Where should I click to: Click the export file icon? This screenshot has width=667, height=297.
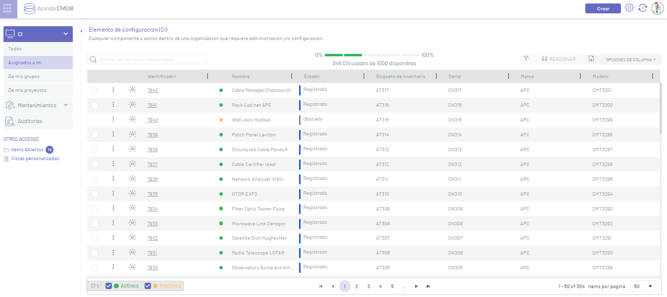click(x=591, y=59)
